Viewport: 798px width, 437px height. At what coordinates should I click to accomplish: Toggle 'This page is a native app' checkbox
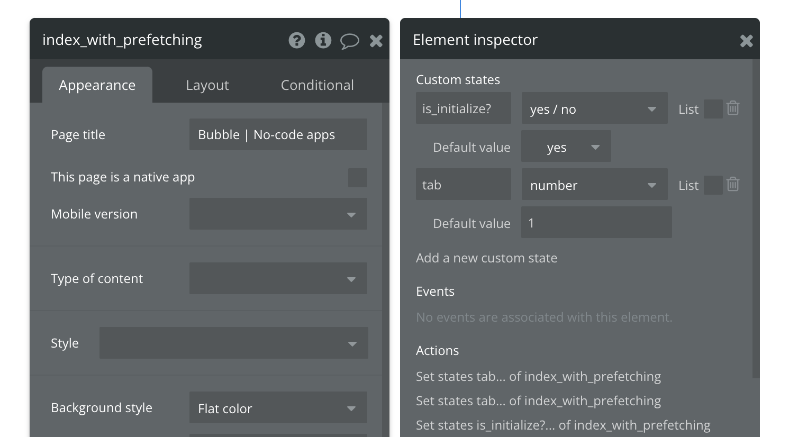[x=358, y=178]
